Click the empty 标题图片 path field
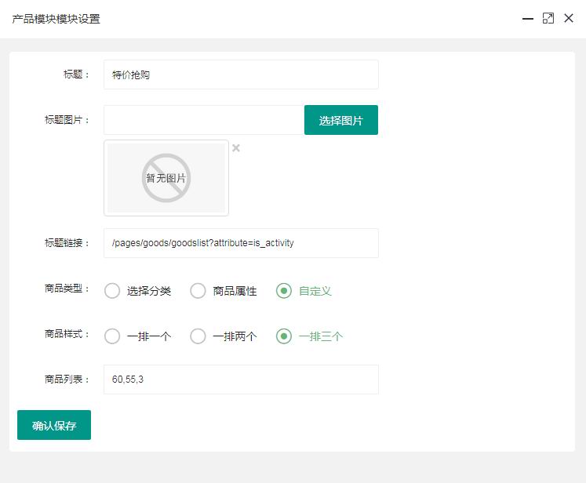 [203, 120]
